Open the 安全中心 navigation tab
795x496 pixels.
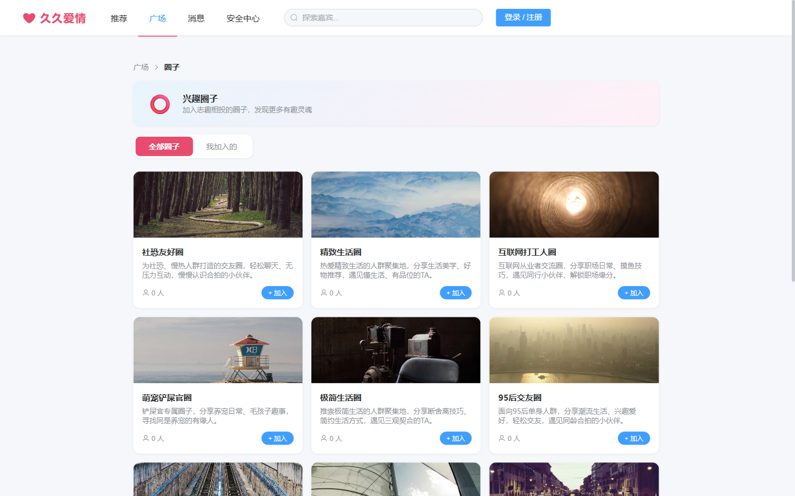[x=243, y=18]
